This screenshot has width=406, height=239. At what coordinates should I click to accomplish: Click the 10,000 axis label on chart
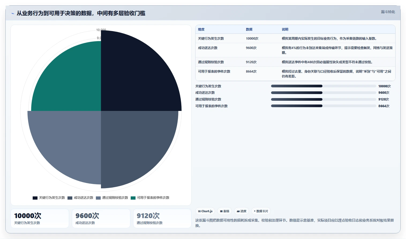coord(101,30)
